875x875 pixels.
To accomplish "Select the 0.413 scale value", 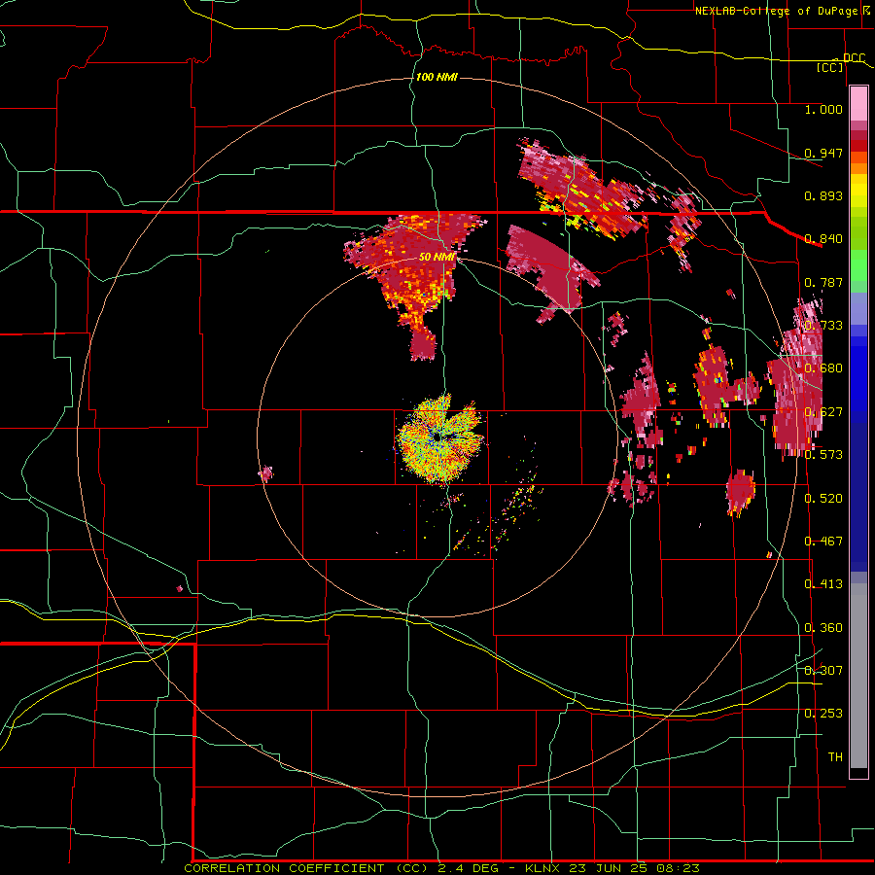I will [823, 584].
